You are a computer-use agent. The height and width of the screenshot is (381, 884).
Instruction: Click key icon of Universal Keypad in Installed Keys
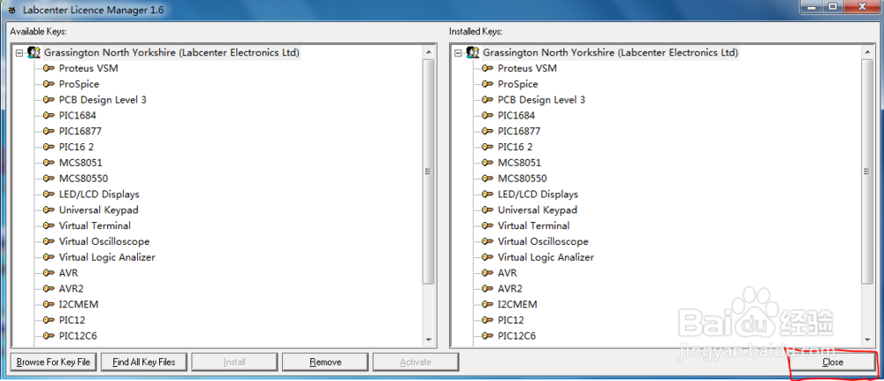click(487, 210)
